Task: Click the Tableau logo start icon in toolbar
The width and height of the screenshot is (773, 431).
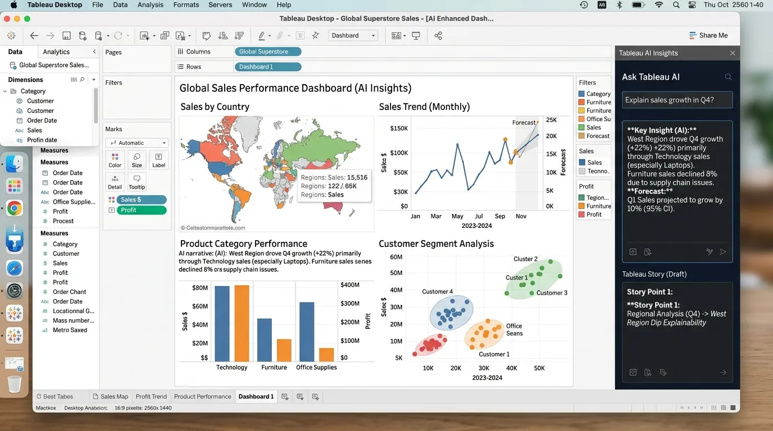Action: pyautogui.click(x=11, y=35)
